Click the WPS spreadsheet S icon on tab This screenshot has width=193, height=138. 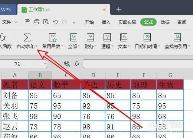(x=24, y=10)
